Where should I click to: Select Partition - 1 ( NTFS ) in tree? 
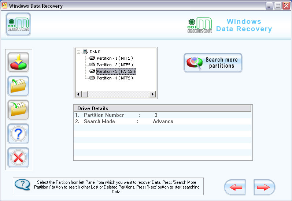point(114,58)
